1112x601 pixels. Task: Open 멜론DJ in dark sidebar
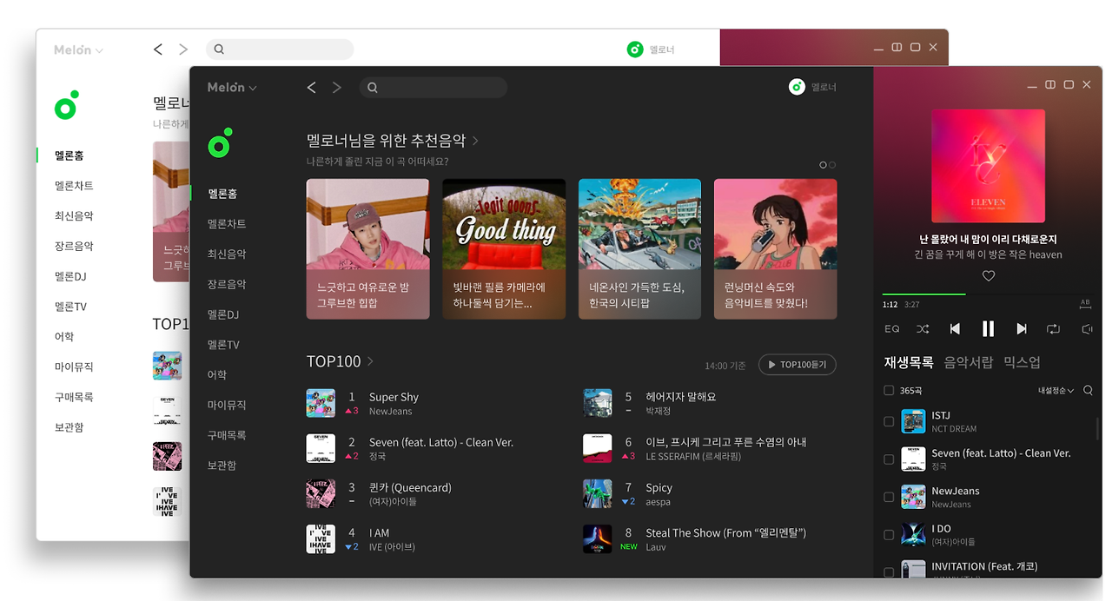point(223,314)
